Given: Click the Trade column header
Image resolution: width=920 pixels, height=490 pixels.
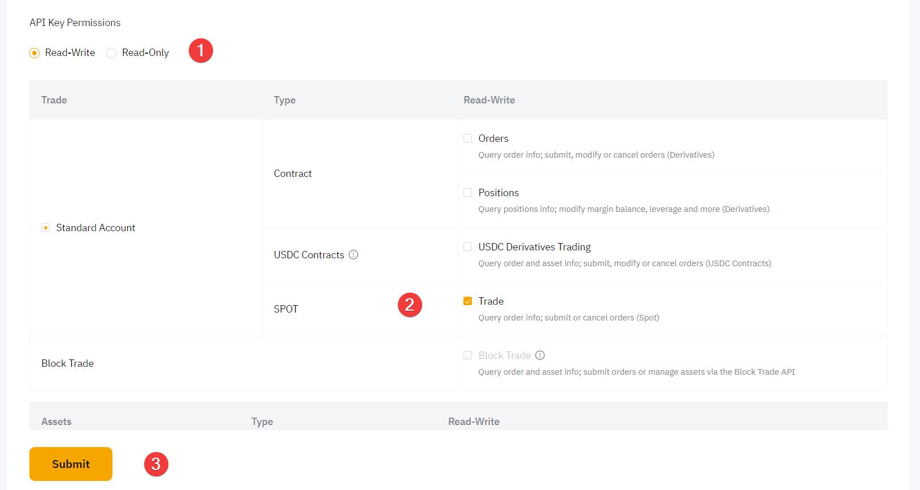Looking at the screenshot, I should (54, 100).
